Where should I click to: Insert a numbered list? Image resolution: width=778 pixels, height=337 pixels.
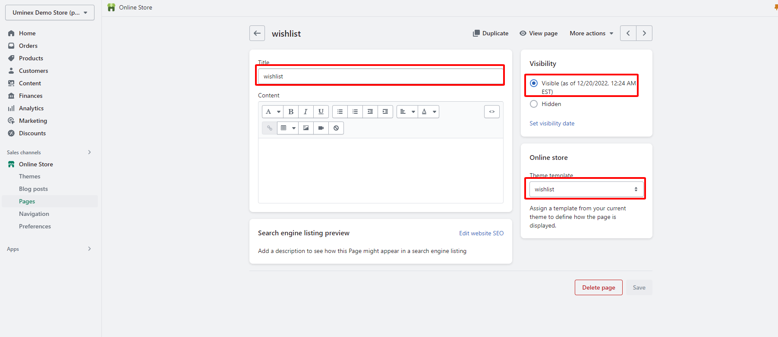355,112
